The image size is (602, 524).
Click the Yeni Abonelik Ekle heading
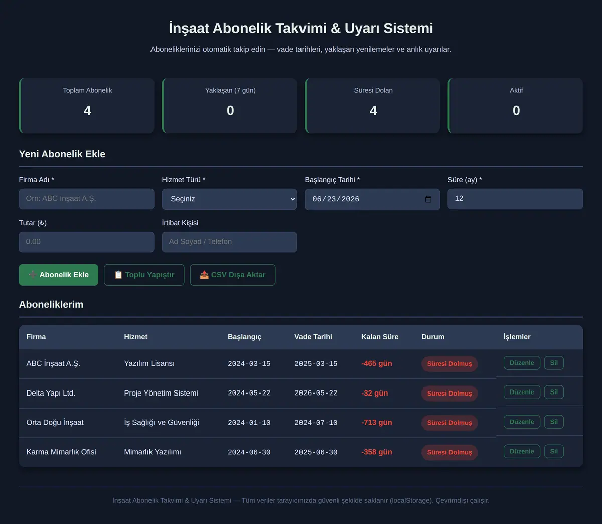pos(62,154)
